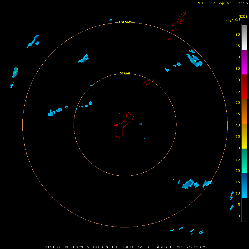Click the scale value 15

click(238, 182)
